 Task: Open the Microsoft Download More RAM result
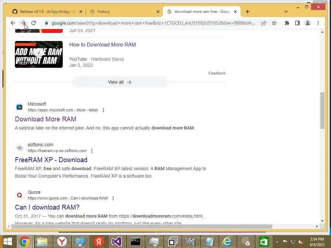[x=45, y=119]
